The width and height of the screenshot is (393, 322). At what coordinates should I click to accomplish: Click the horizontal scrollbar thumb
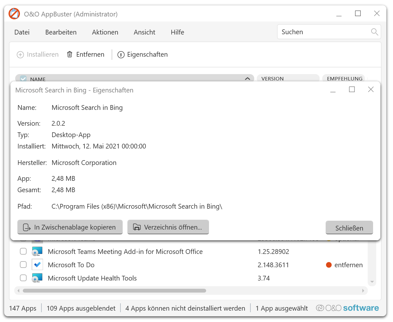point(114,291)
